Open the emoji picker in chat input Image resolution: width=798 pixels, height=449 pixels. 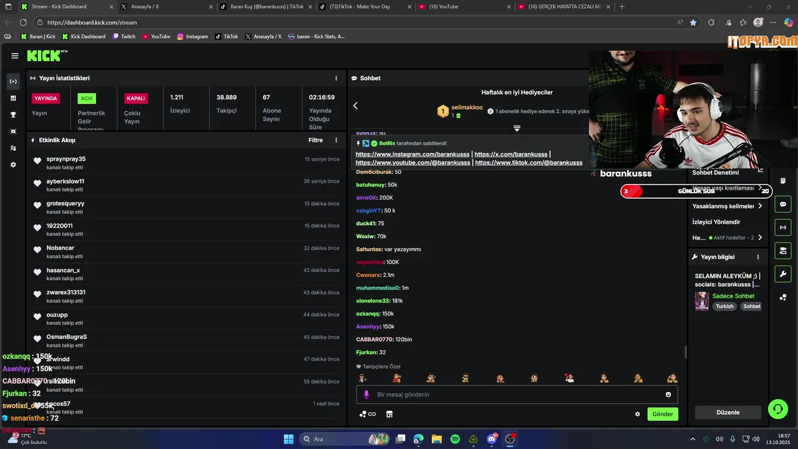[x=668, y=395]
